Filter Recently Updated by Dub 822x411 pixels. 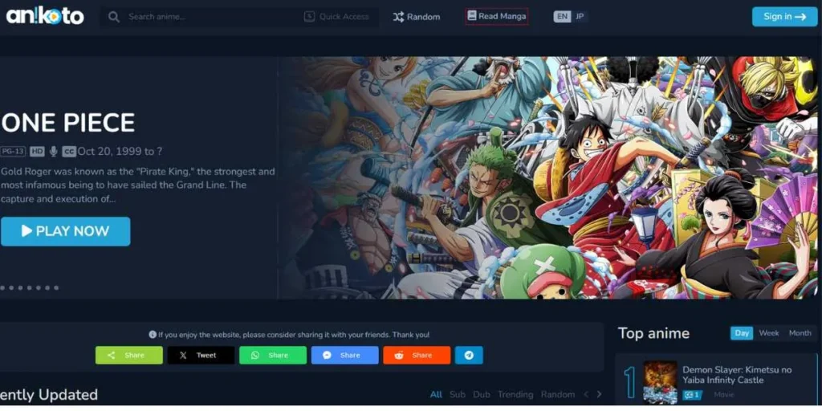pyautogui.click(x=482, y=394)
